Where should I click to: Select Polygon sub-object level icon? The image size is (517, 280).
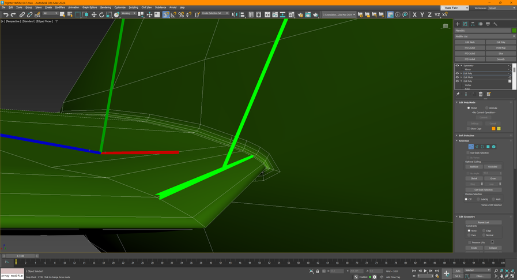pyautogui.click(x=488, y=147)
